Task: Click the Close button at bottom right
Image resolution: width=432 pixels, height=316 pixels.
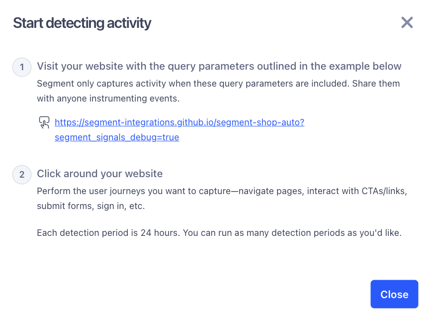Action: (x=394, y=294)
